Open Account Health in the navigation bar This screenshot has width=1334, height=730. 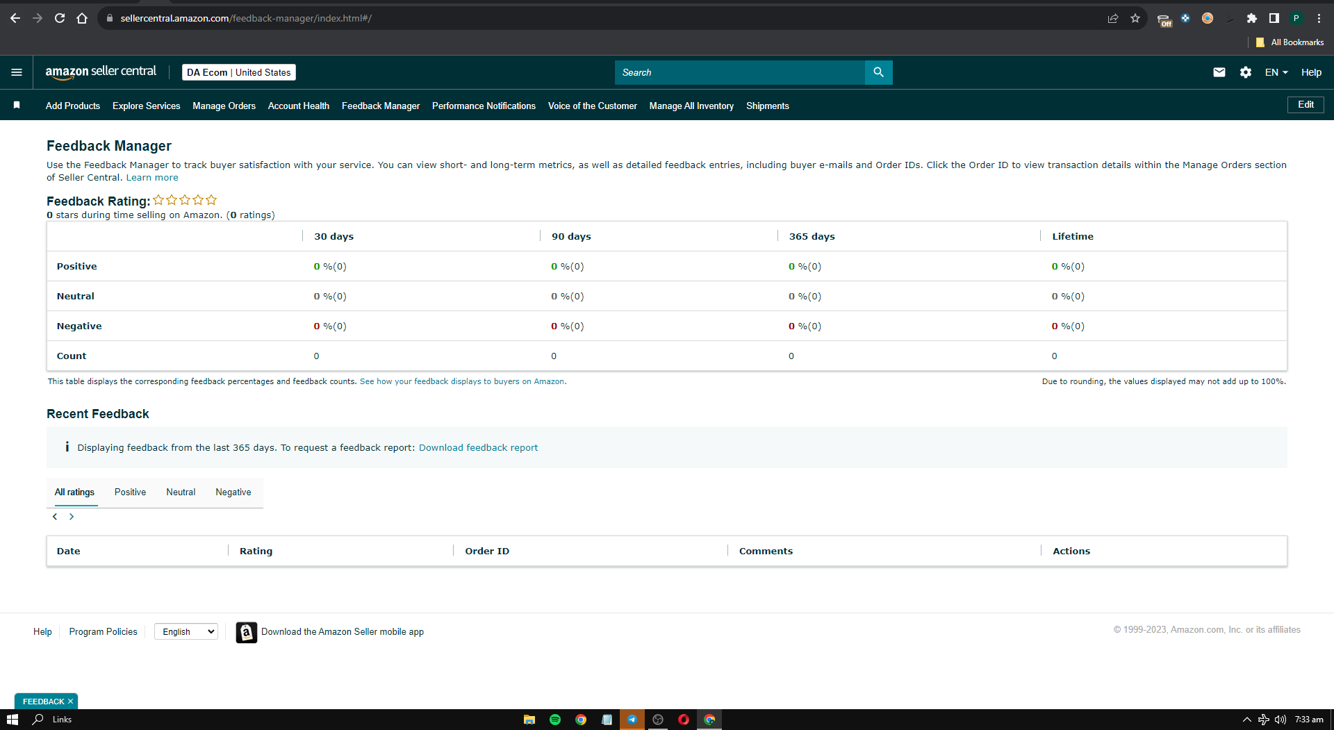click(299, 106)
